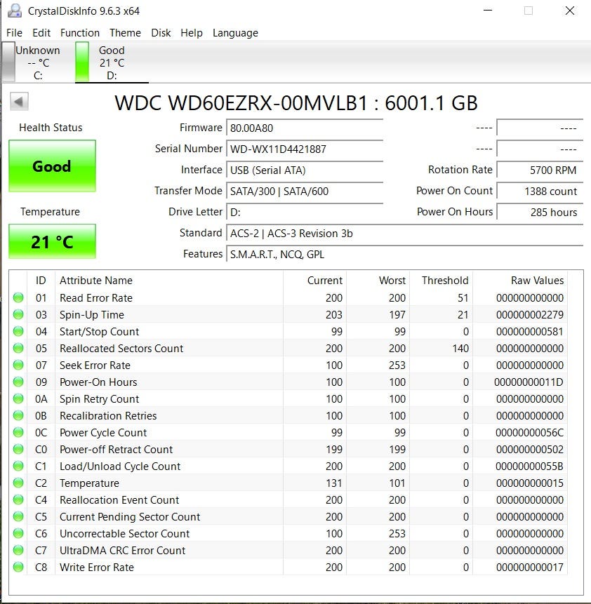Click raw value 00000000055B

(529, 466)
